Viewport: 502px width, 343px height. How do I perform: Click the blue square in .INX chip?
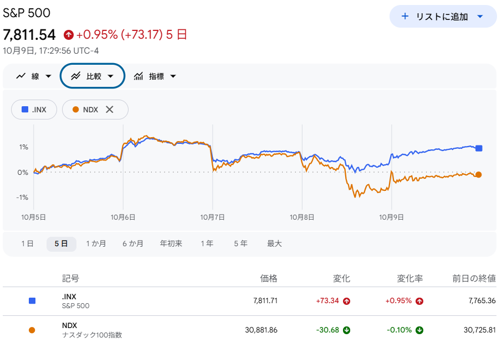pyautogui.click(x=24, y=110)
